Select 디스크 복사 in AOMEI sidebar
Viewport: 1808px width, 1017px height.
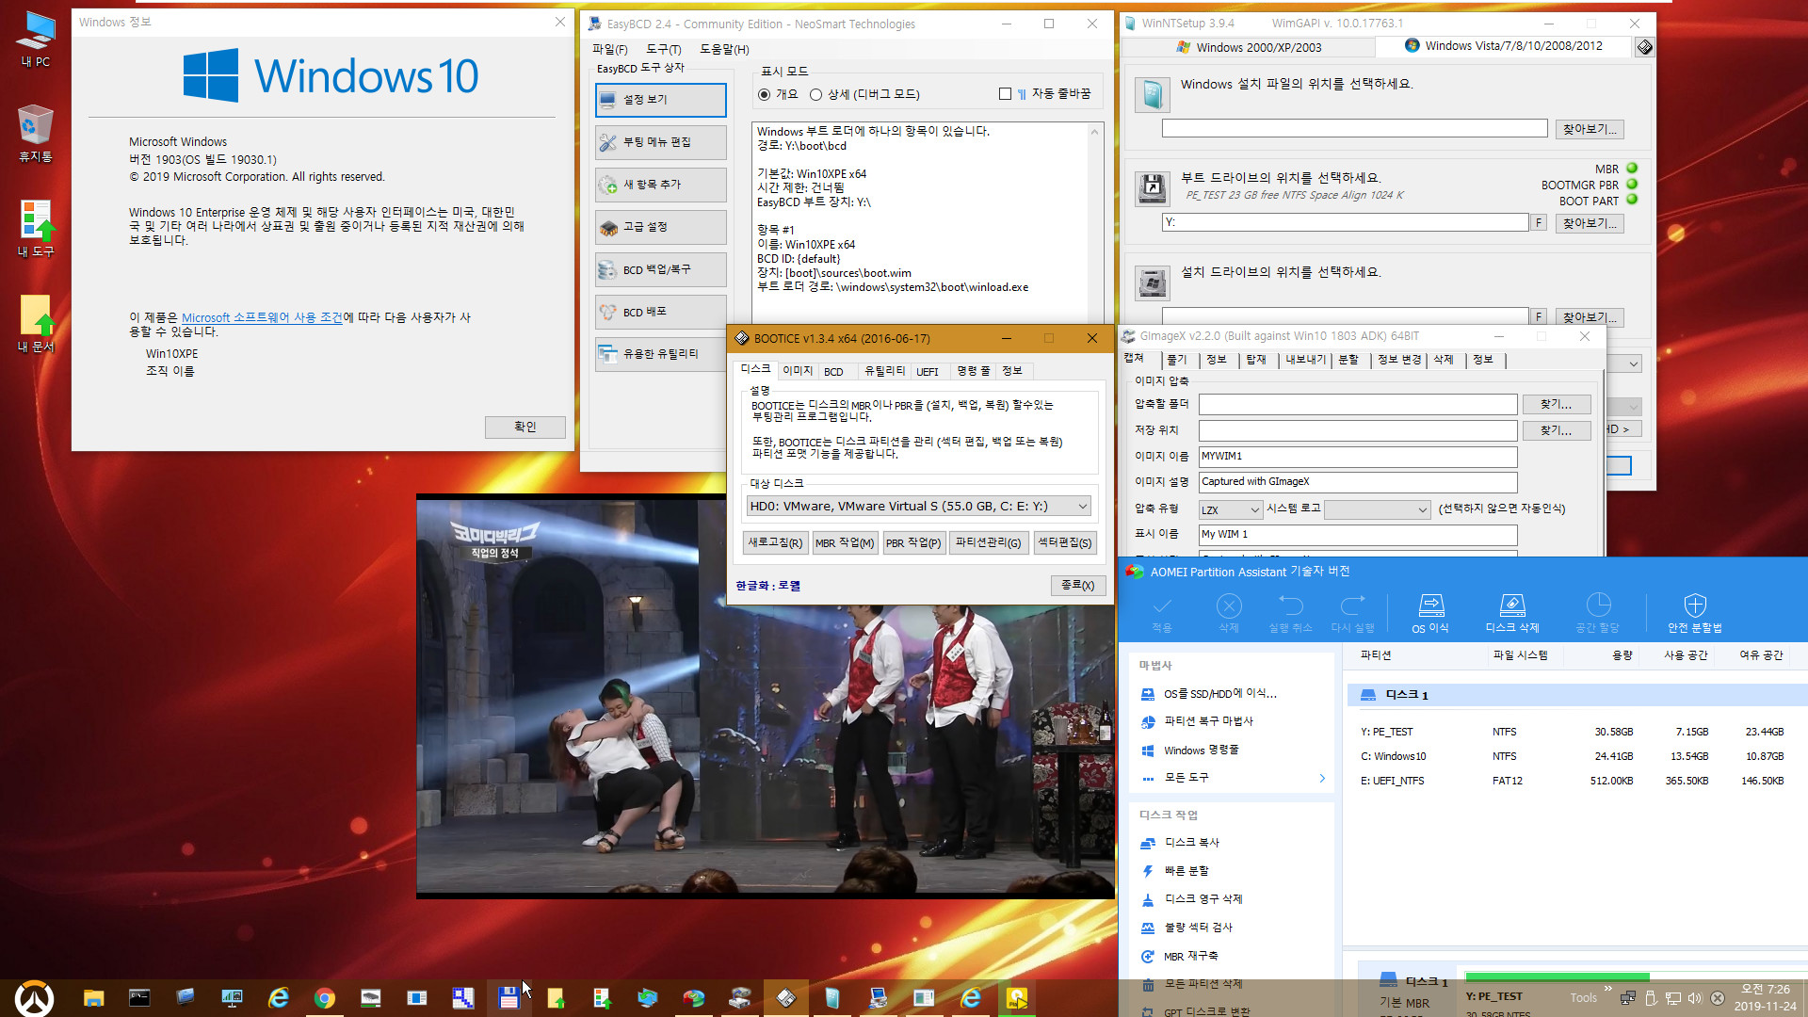tap(1191, 843)
